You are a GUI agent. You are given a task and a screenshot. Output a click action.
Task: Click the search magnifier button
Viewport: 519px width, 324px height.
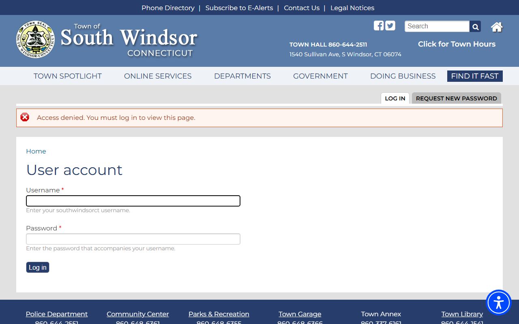[475, 26]
